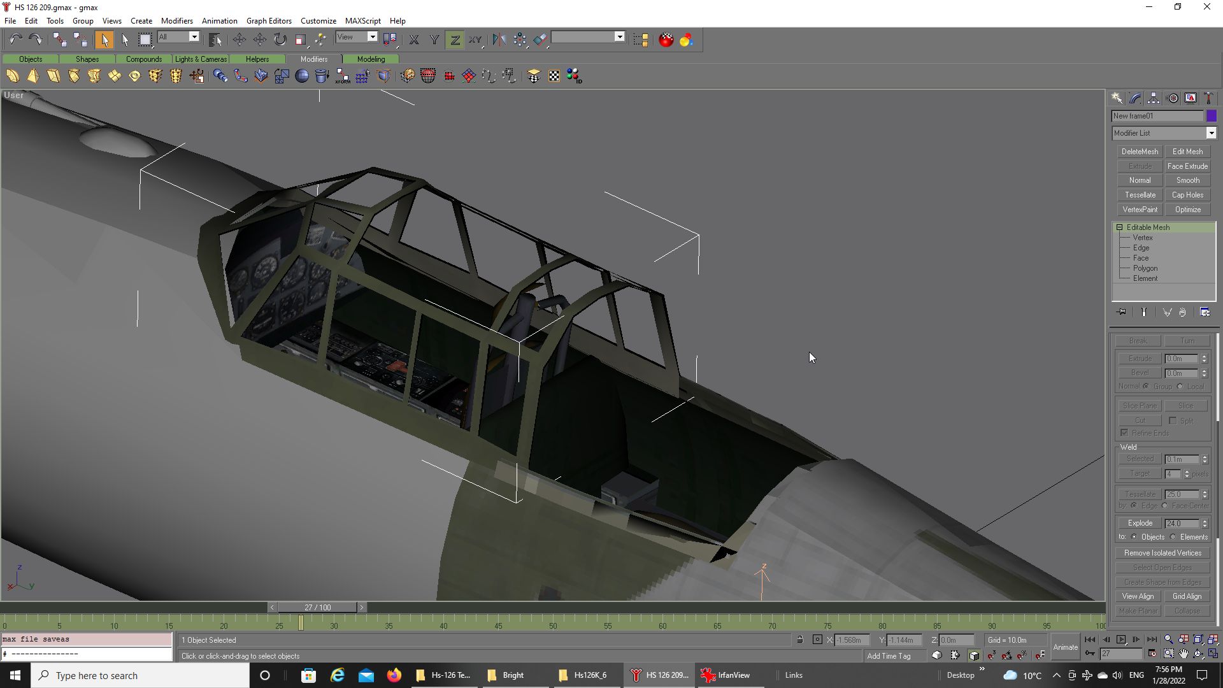
Task: Click Remove Isolated Vertices button
Action: pyautogui.click(x=1162, y=553)
